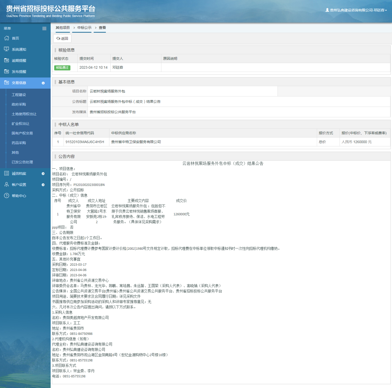Click the 项目联系人：宋金委、李丹 line
This screenshot has width=392, height=388.
tap(73, 371)
